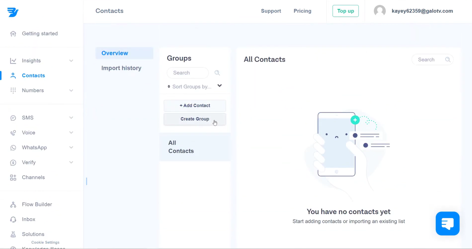Select the All Contacts group
Screen dimensions: 472x249
[195, 147]
